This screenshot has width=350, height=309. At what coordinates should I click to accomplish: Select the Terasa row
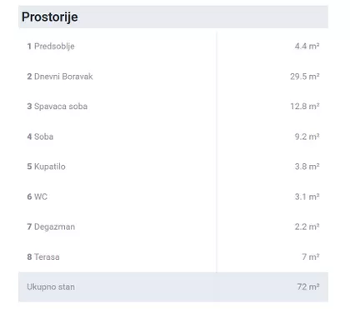point(173,257)
